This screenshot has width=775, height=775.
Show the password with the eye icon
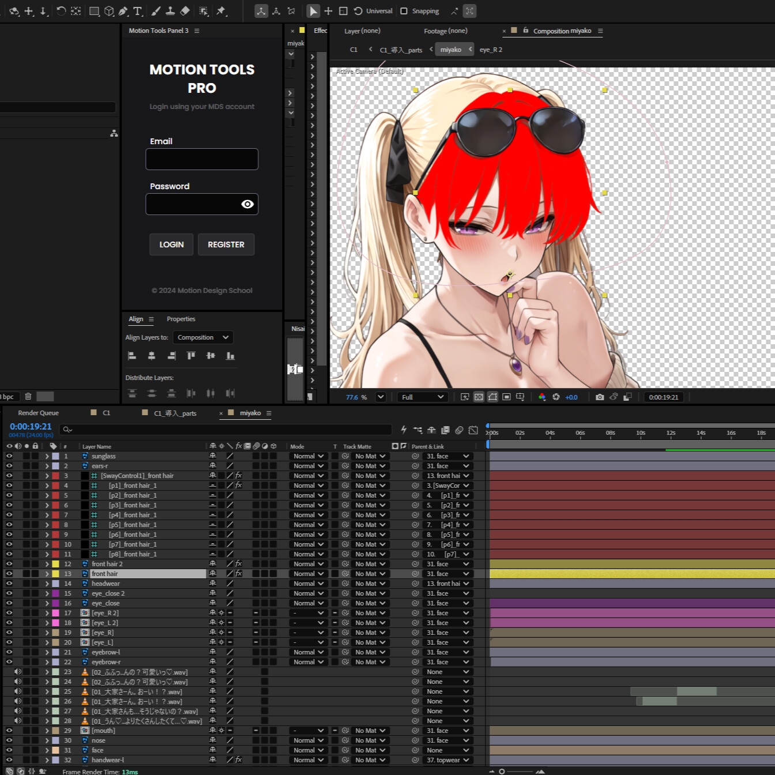[247, 204]
